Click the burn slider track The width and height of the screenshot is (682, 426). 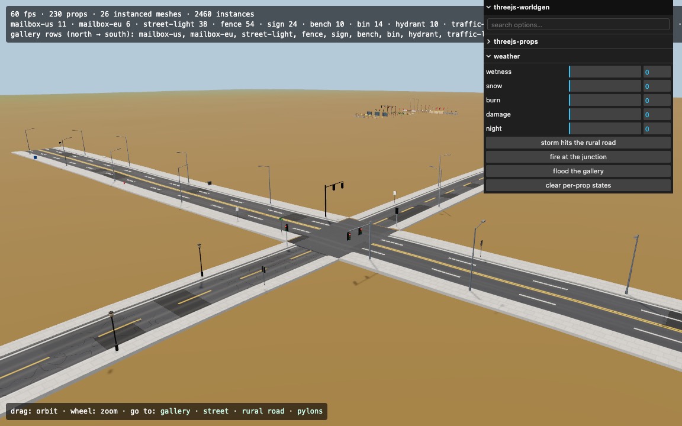(604, 100)
